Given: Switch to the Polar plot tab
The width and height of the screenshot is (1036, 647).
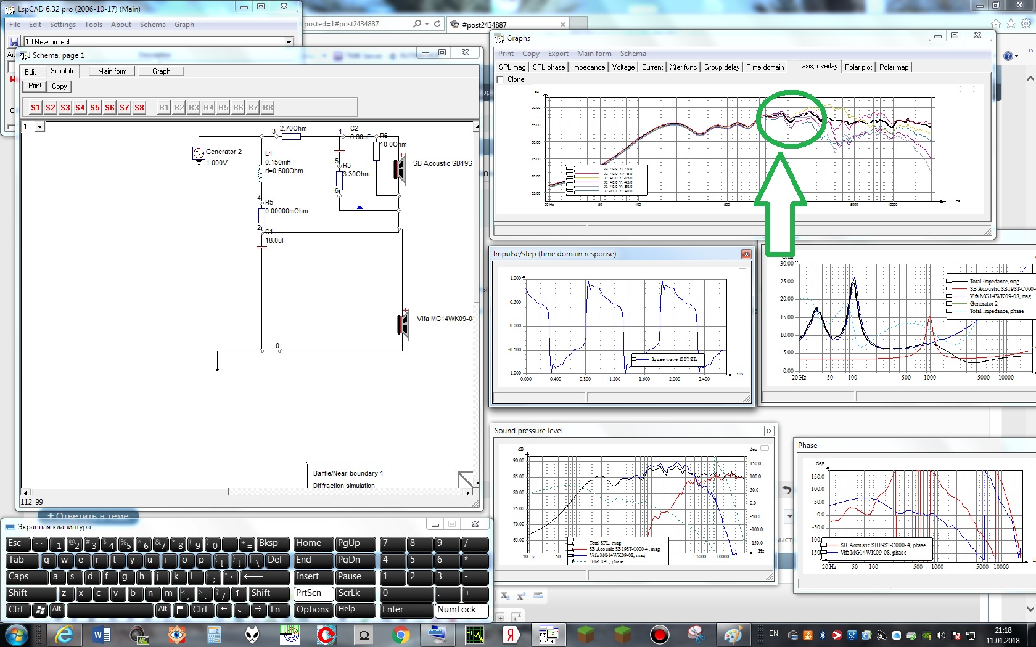Looking at the screenshot, I should [858, 67].
